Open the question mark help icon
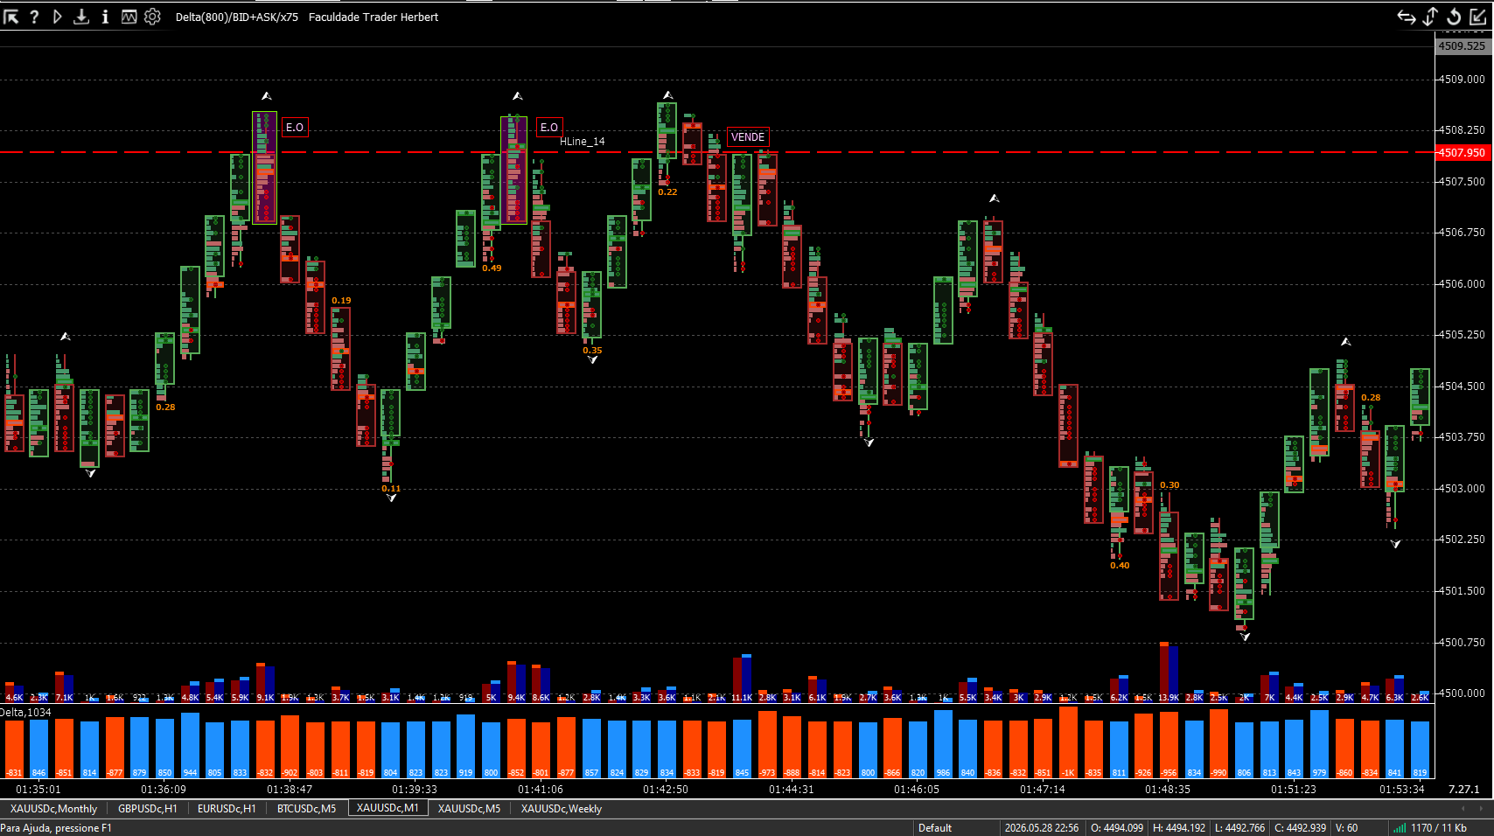Image resolution: width=1494 pixels, height=836 pixels. (x=34, y=17)
